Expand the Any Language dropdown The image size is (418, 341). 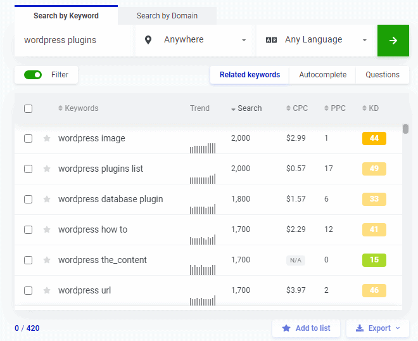coord(317,40)
